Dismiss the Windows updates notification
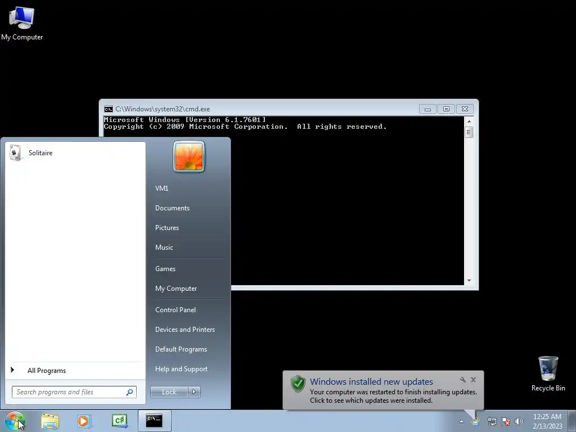 click(x=474, y=380)
